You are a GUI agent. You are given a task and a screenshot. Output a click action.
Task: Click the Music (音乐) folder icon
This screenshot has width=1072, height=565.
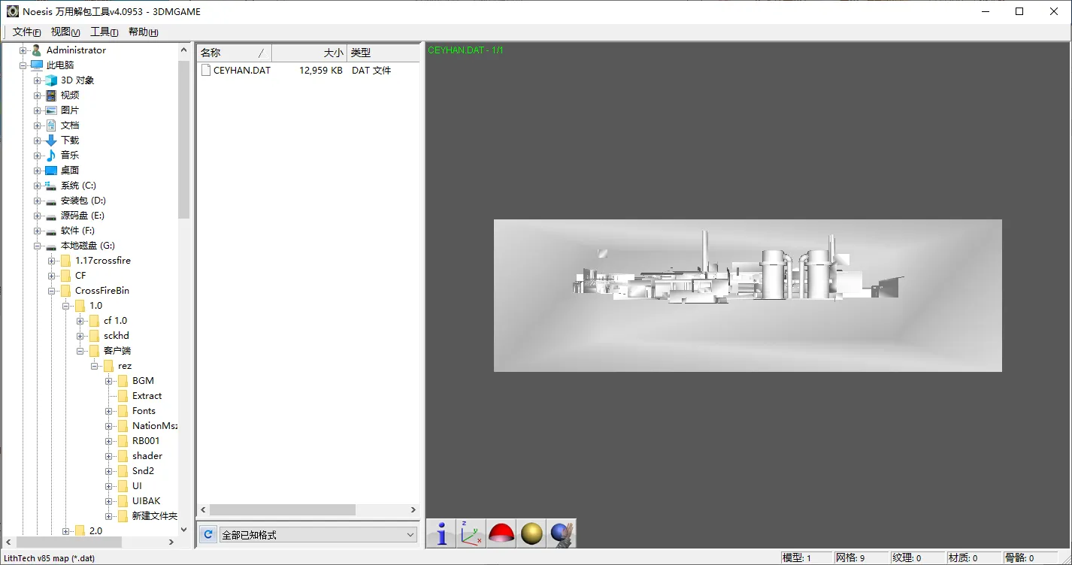pyautogui.click(x=51, y=156)
